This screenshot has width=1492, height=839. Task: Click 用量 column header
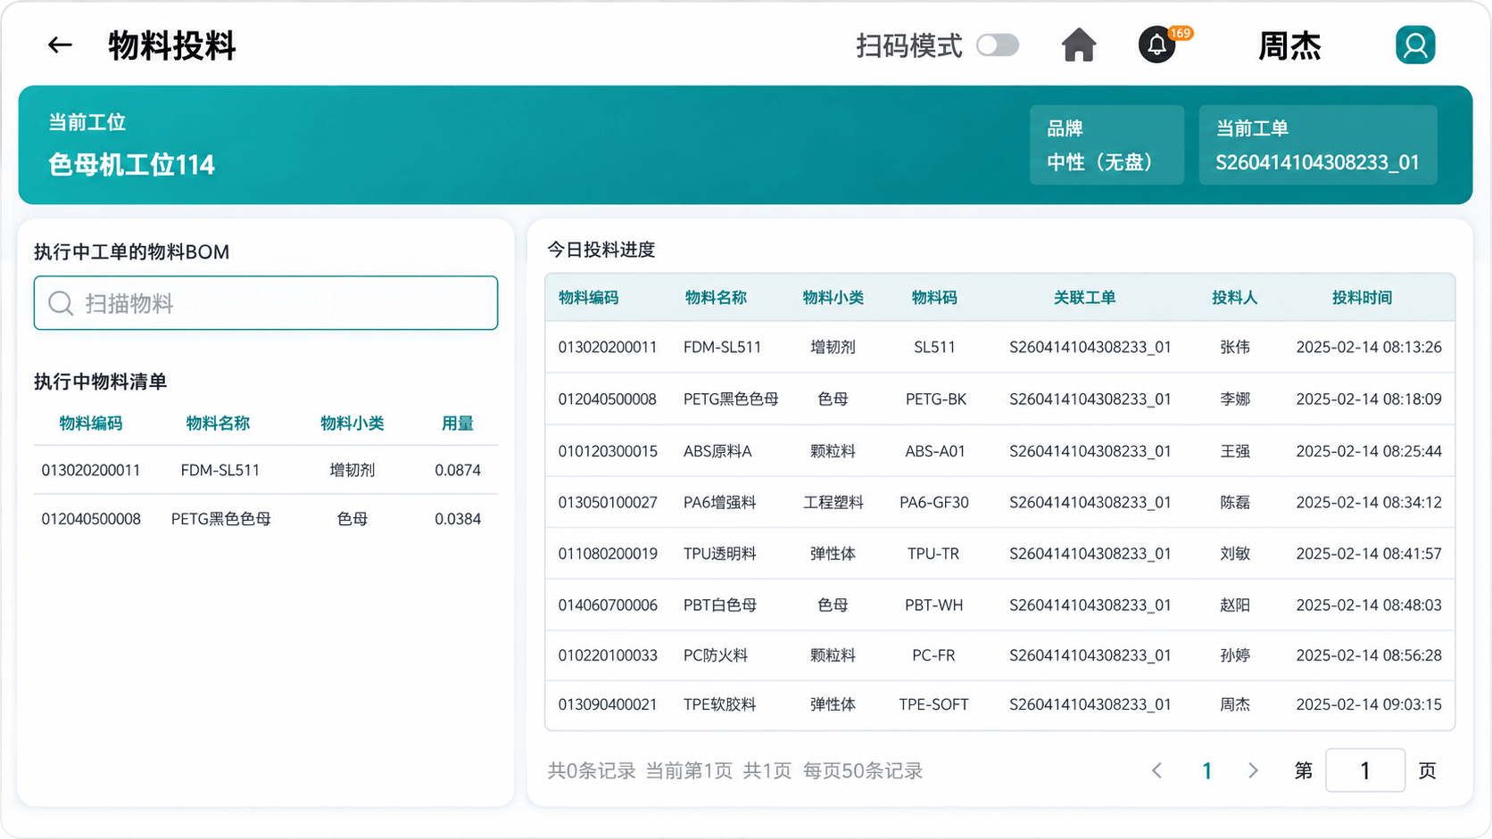click(x=458, y=424)
